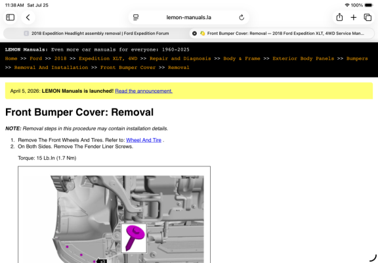Click the LEMON Manuals header title

[x=26, y=49]
